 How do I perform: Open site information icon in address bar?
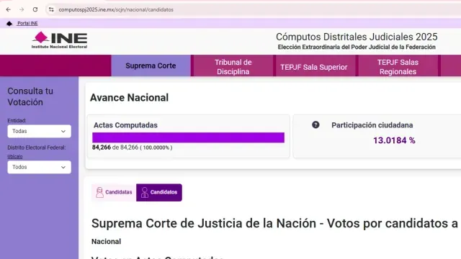(x=51, y=9)
